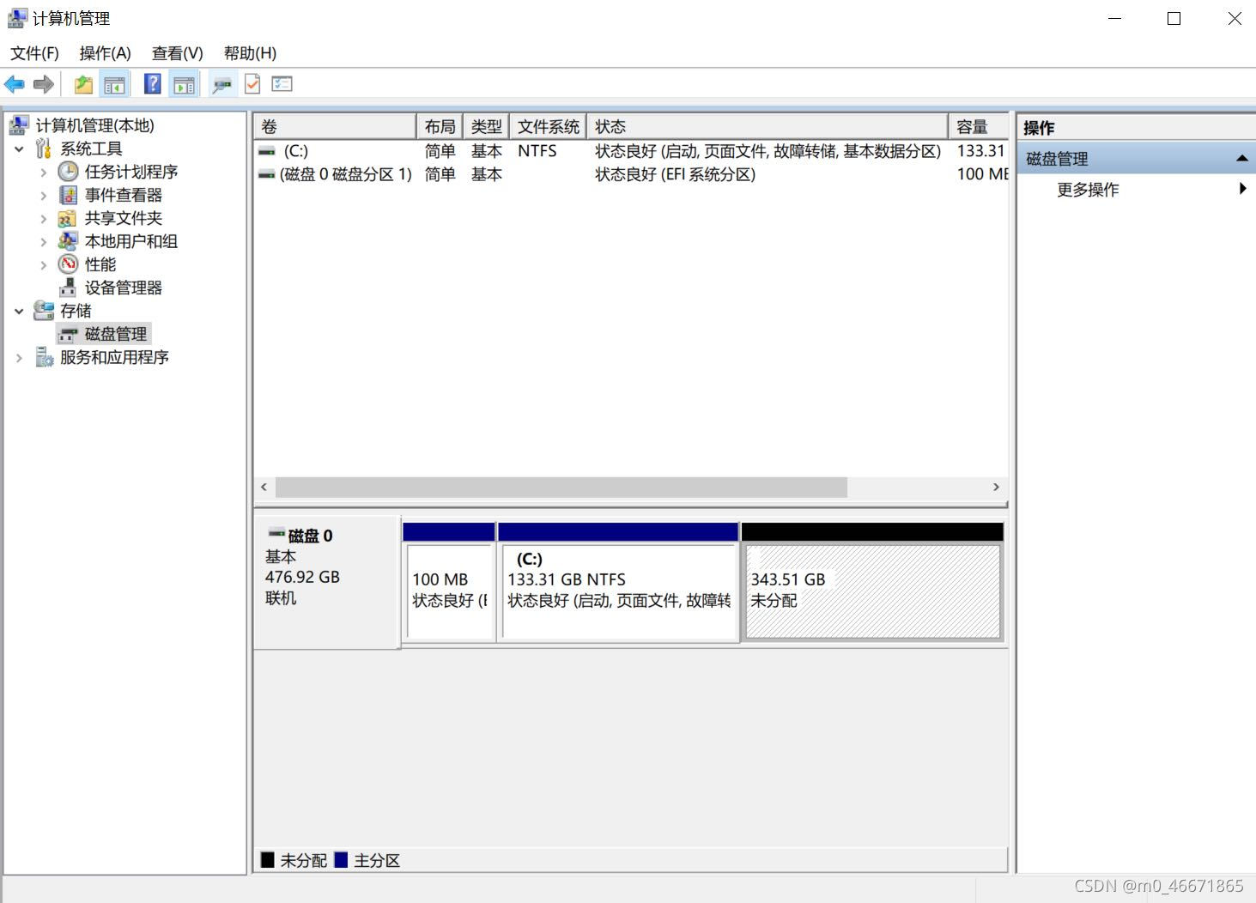
Task: Click the (C:) volume drive icon in list
Action: 267,151
